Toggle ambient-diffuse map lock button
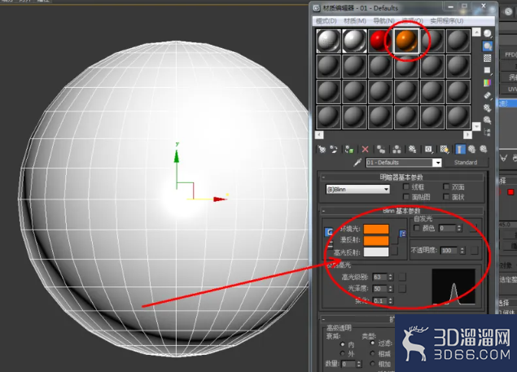The width and height of the screenshot is (517, 372). coord(402,234)
